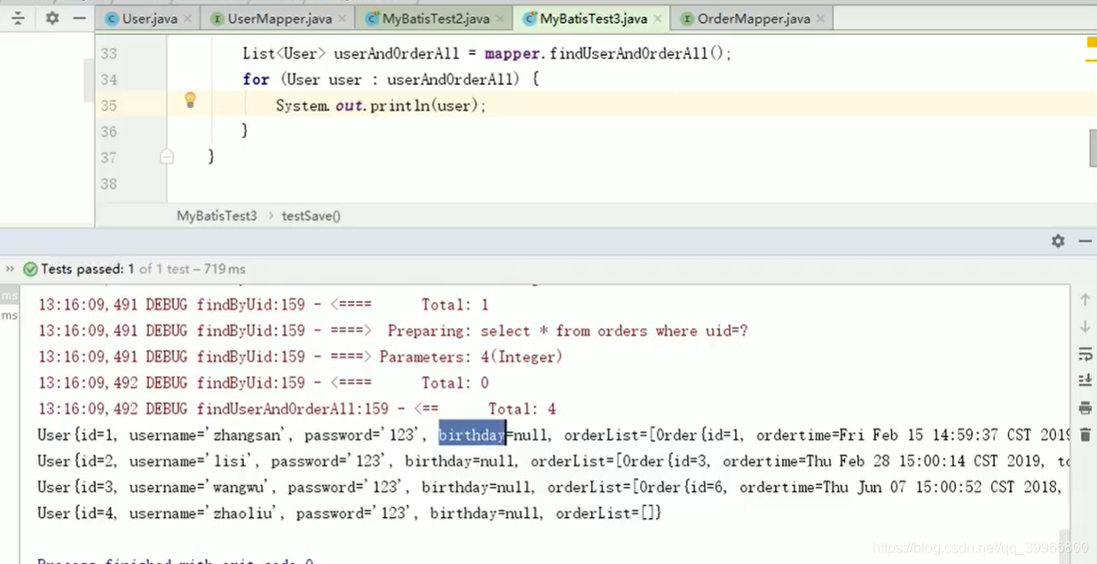The height and width of the screenshot is (564, 1097).
Task: Jump up the stack trace arrow
Action: point(1085,301)
